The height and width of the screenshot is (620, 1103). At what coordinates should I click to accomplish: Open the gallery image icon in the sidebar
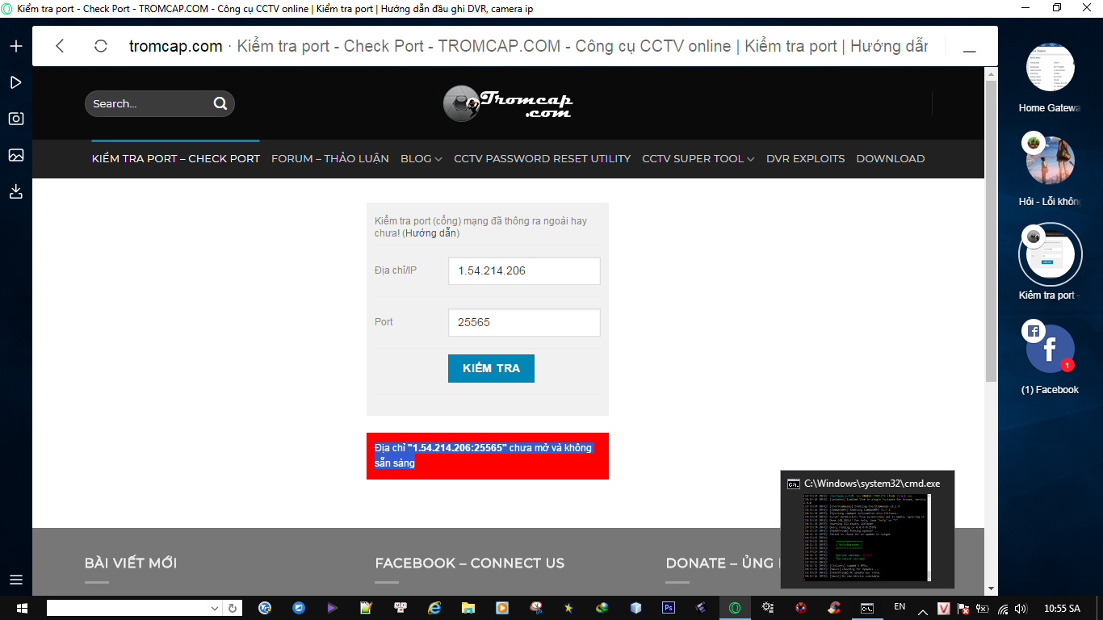tap(16, 155)
